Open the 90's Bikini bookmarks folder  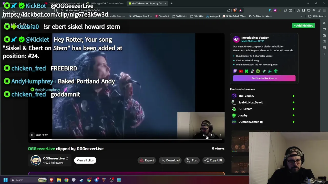point(197,16)
